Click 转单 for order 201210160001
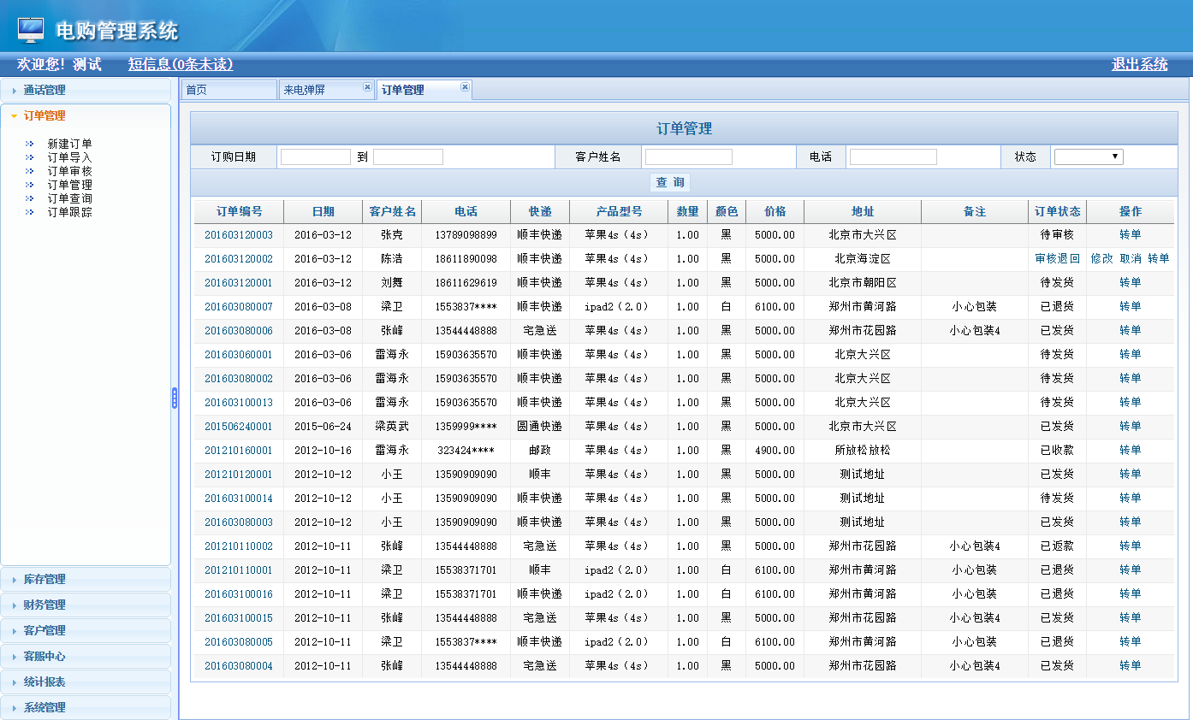 (1131, 451)
